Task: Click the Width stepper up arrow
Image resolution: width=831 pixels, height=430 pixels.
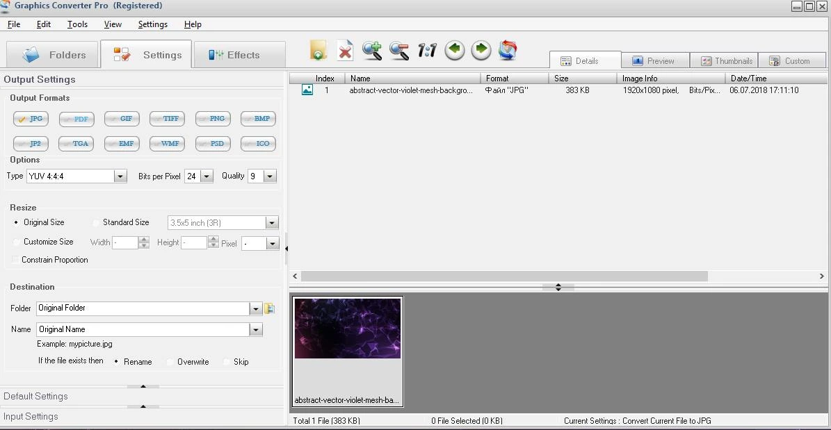Action: tap(144, 240)
